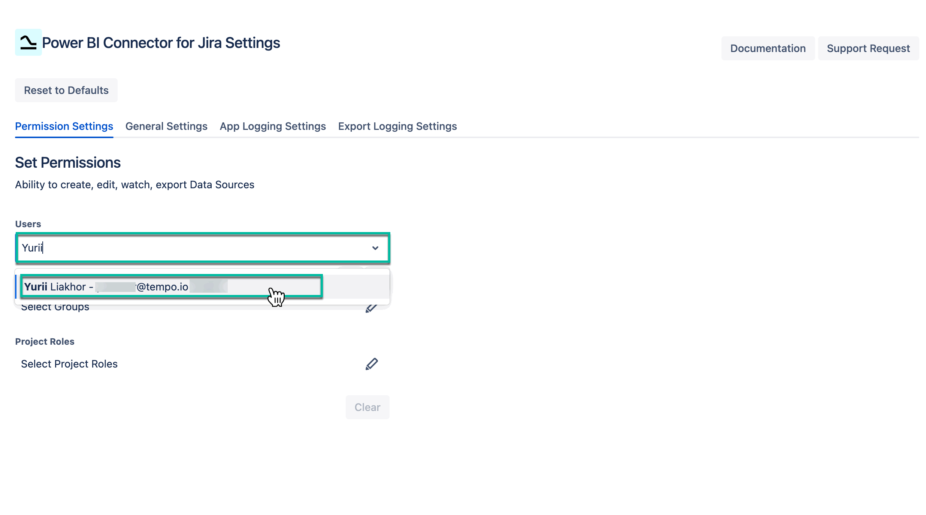Click the Users field label
The height and width of the screenshot is (515, 926).
click(x=28, y=223)
